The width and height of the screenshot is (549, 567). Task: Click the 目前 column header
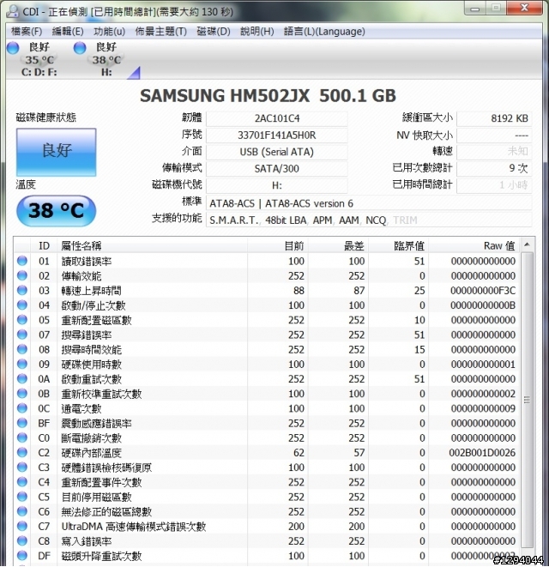[278, 246]
